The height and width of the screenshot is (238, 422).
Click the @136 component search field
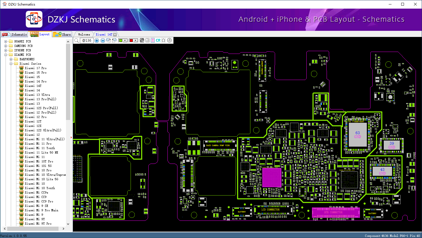tap(87, 41)
